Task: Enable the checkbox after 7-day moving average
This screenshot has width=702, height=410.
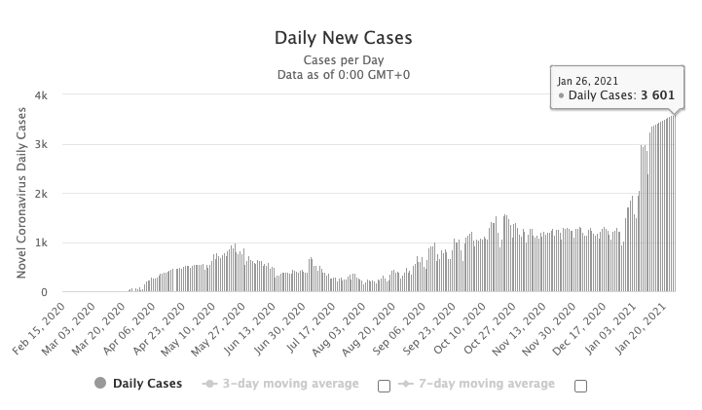Action: (x=581, y=385)
